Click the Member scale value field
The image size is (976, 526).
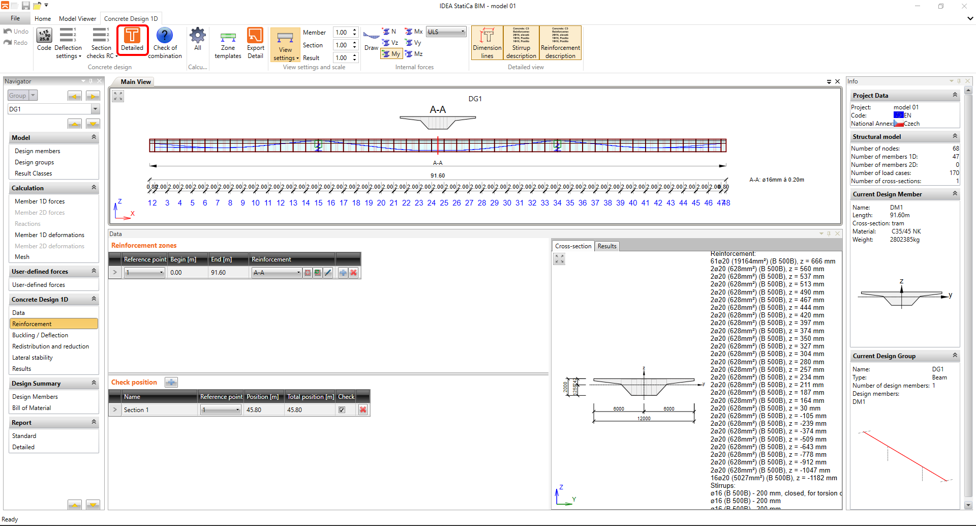(342, 32)
